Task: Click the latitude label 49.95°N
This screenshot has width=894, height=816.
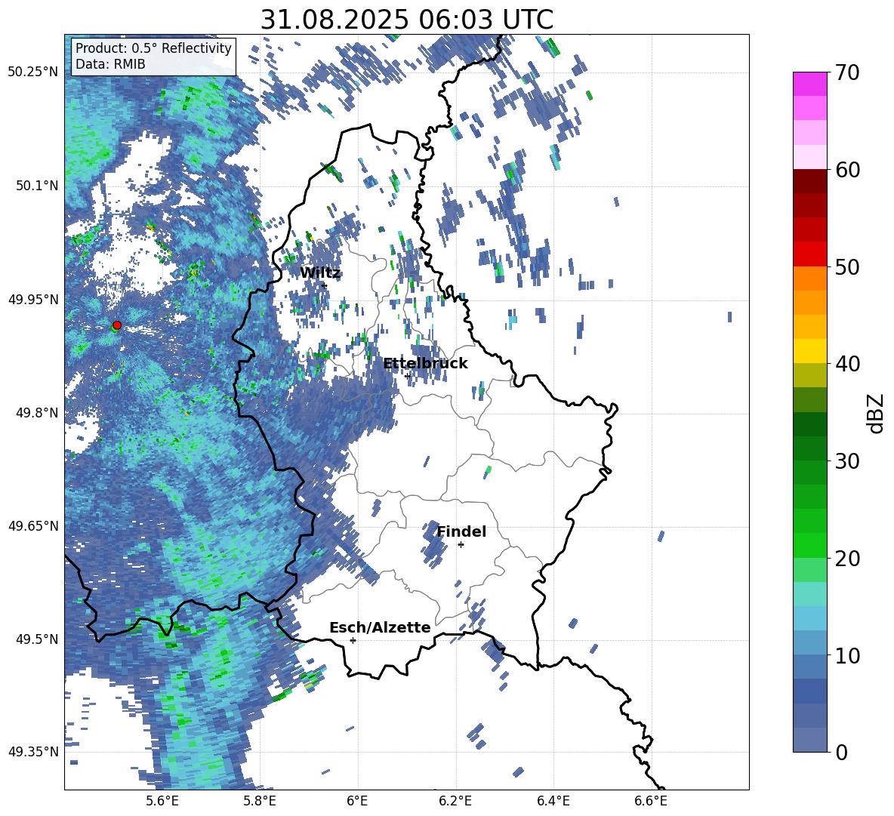Action: [x=33, y=300]
